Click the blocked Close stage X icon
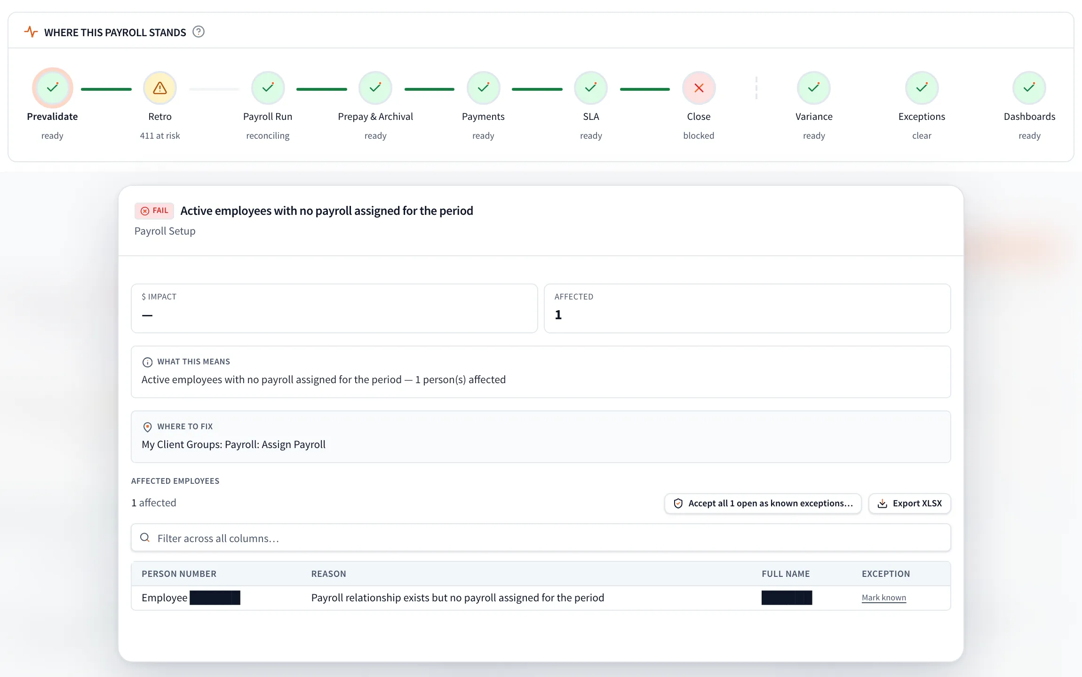The height and width of the screenshot is (677, 1082). coord(699,88)
